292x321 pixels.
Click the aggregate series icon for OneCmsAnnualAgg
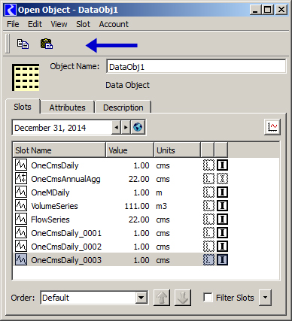(x=21, y=178)
